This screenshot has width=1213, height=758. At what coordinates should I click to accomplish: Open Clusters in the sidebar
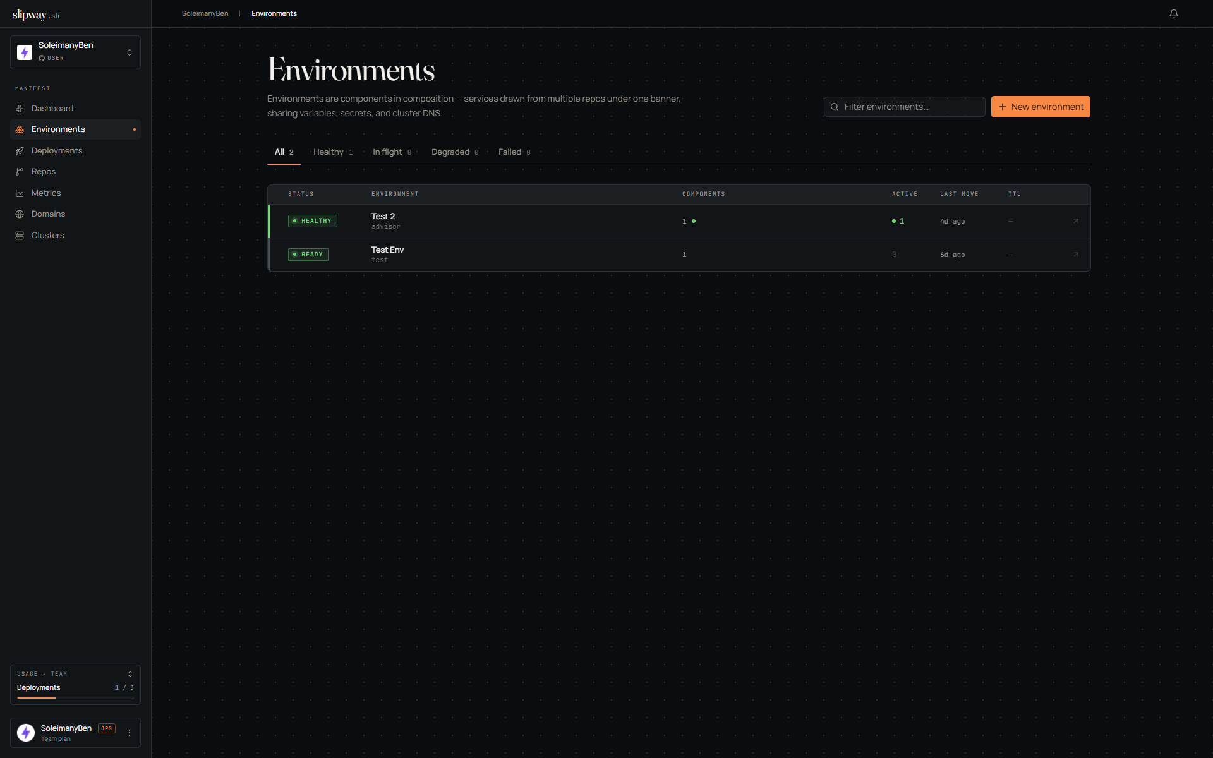point(75,236)
